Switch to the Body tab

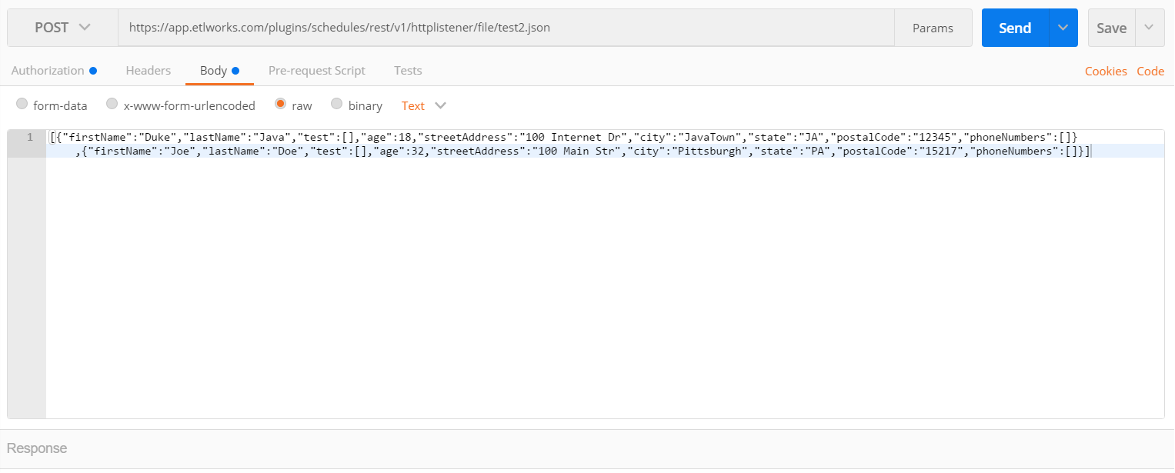tap(213, 70)
